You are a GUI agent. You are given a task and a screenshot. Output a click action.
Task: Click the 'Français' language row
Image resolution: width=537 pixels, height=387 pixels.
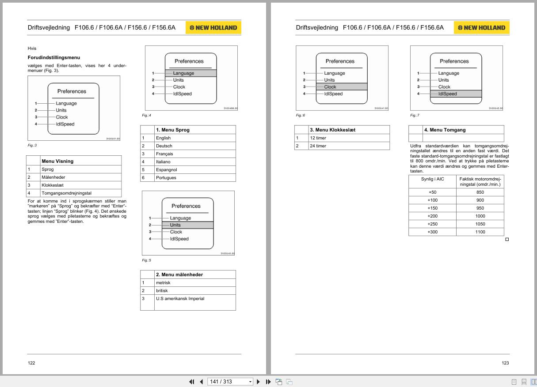coord(188,154)
